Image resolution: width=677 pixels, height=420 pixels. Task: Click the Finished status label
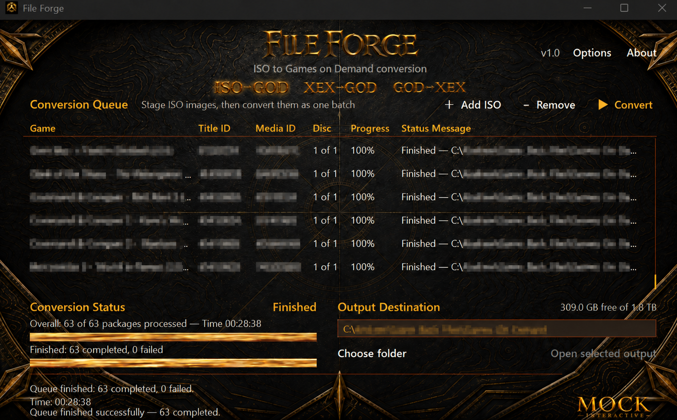click(294, 307)
